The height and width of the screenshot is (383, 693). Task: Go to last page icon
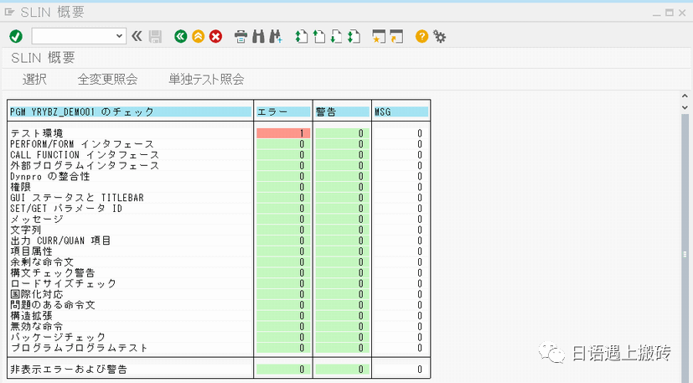click(354, 37)
